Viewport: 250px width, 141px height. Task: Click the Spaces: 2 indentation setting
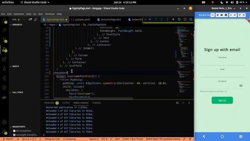[94, 139]
